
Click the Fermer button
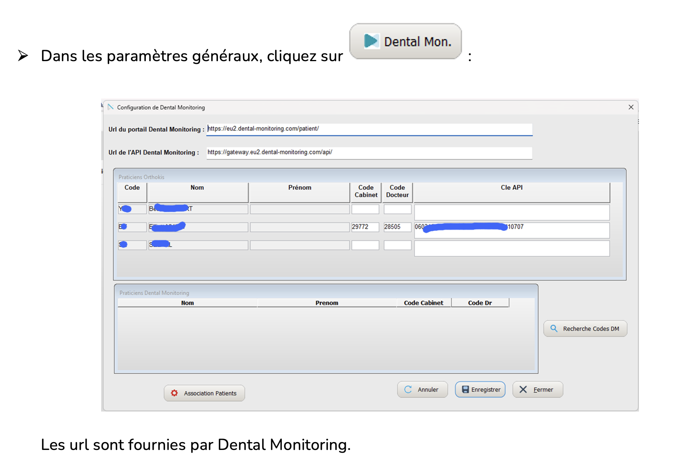point(538,390)
